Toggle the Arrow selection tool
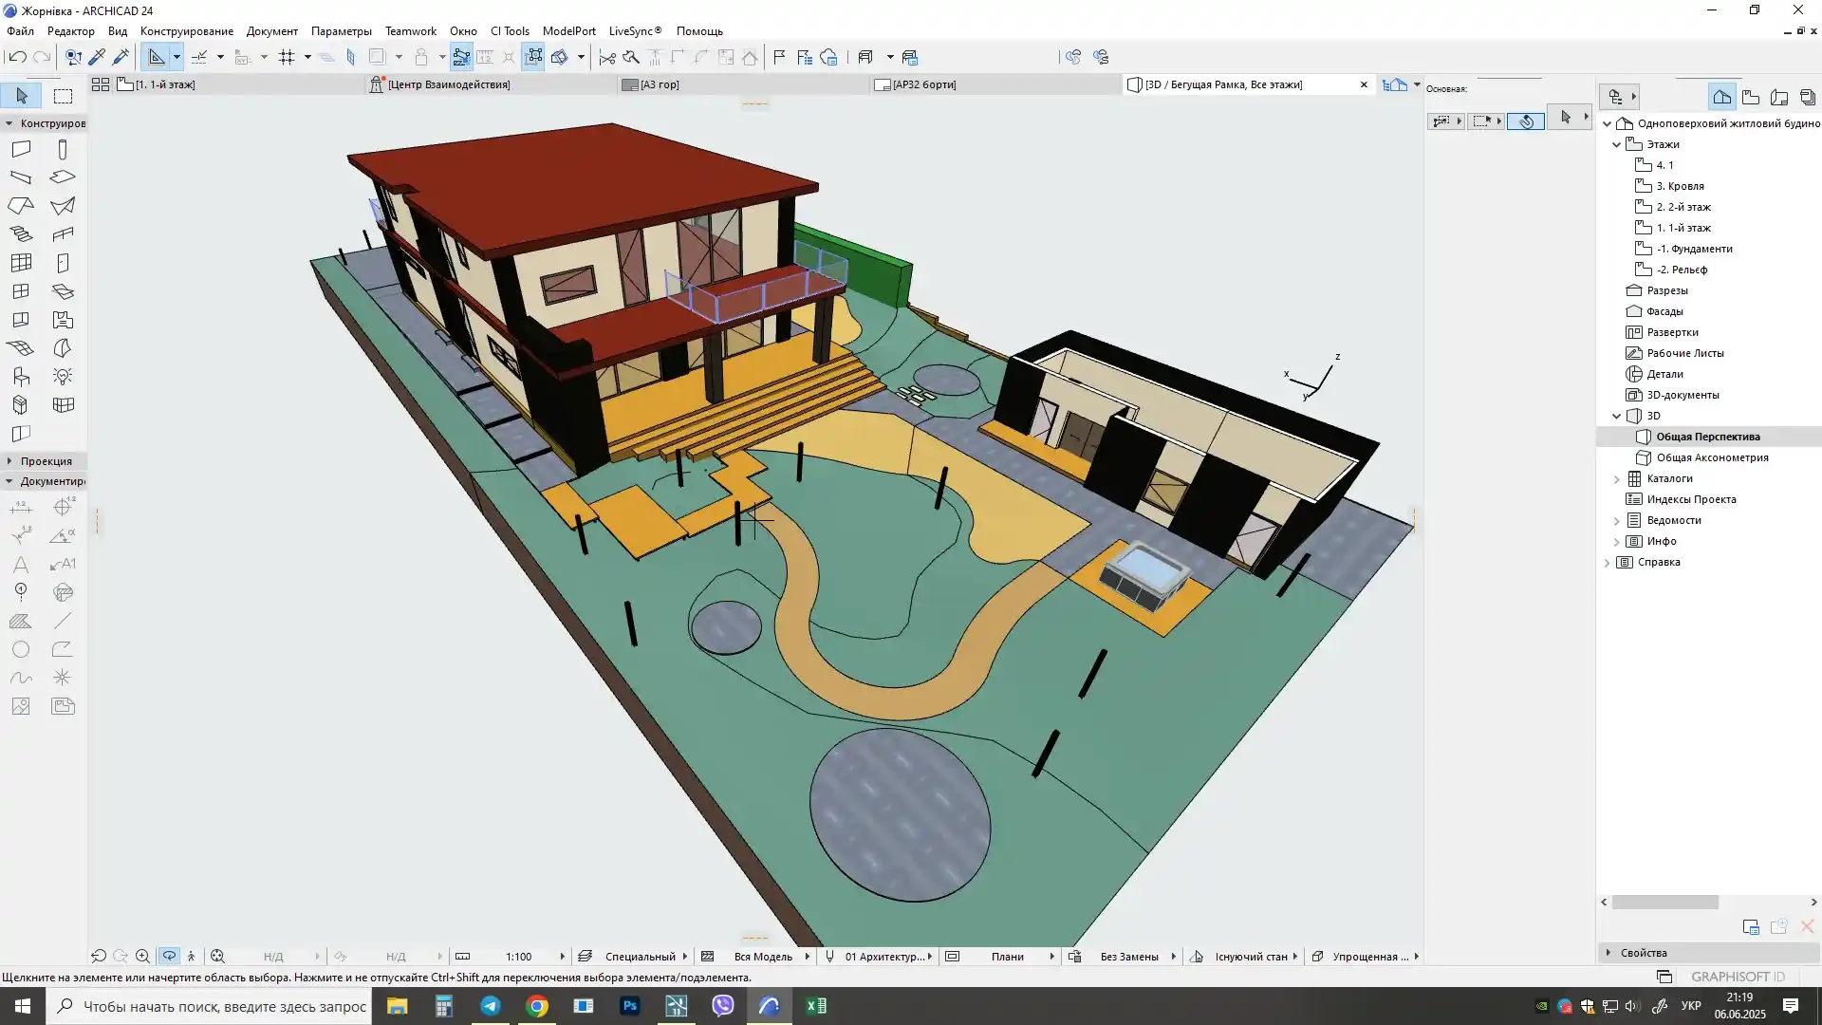This screenshot has width=1822, height=1025. (21, 96)
